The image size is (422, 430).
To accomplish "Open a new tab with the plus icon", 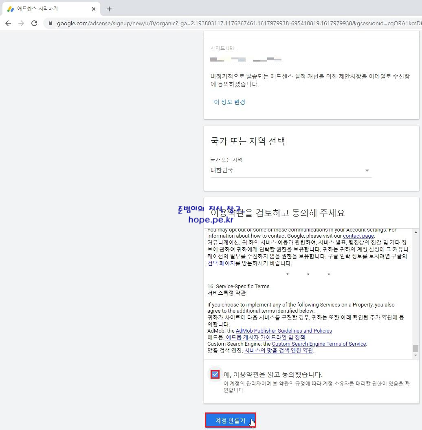I will click(109, 9).
